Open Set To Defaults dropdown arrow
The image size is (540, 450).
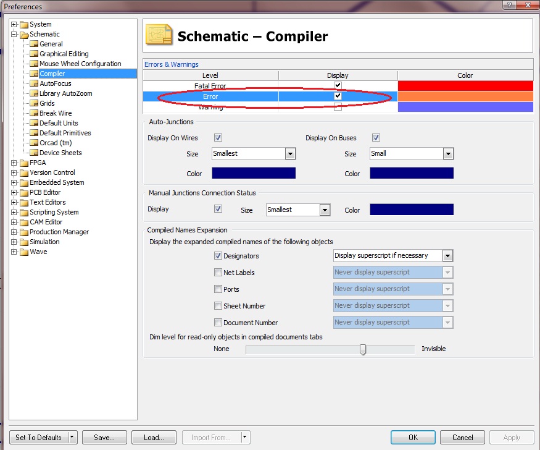[x=72, y=437]
